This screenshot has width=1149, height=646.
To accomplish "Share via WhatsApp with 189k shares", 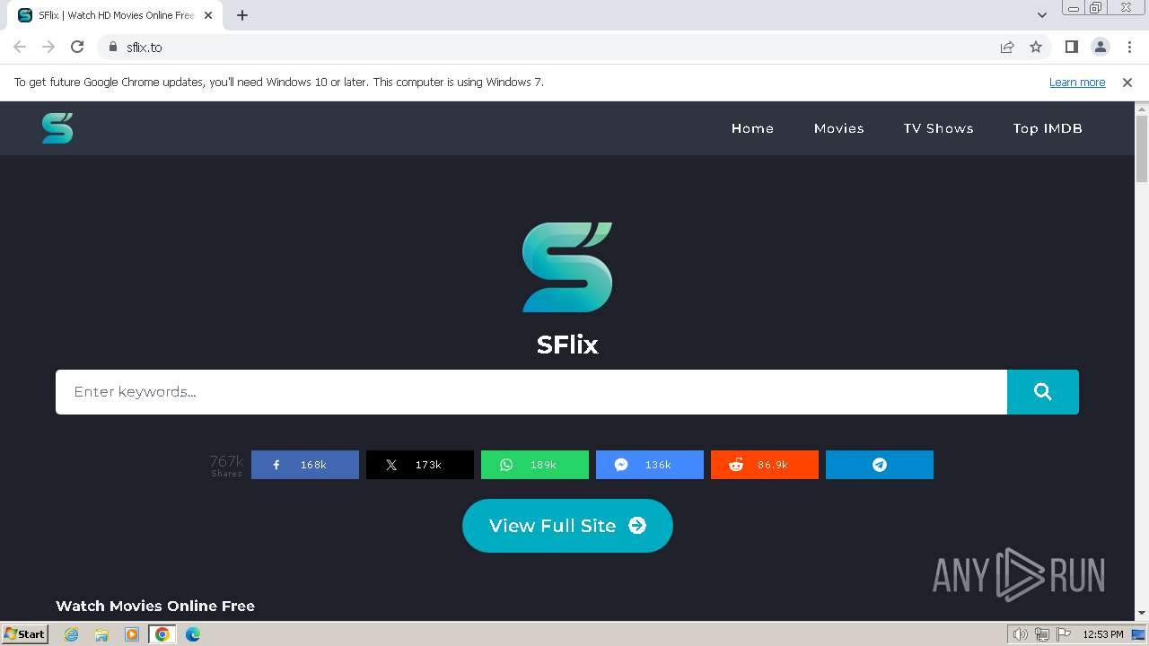I will click(x=535, y=465).
